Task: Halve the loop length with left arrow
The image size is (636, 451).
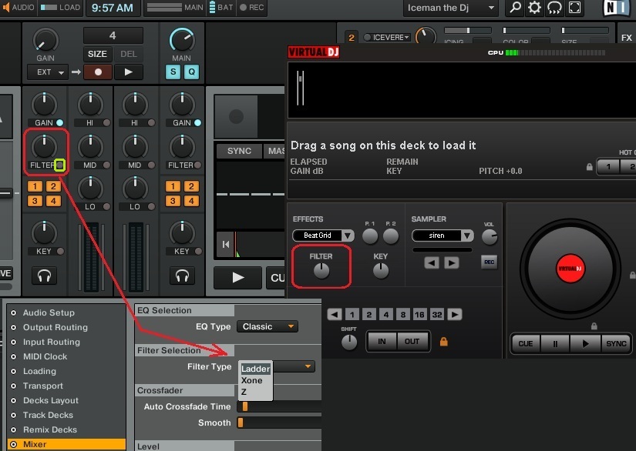Action: pos(335,314)
